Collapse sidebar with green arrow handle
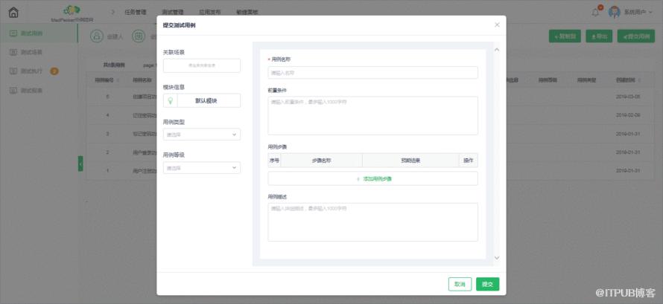This screenshot has height=304, width=663. pyautogui.click(x=80, y=164)
